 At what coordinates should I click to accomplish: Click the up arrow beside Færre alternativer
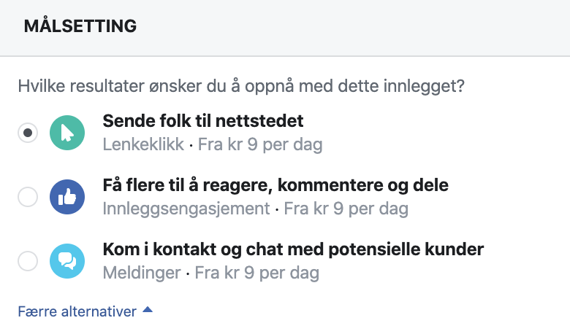[148, 310]
